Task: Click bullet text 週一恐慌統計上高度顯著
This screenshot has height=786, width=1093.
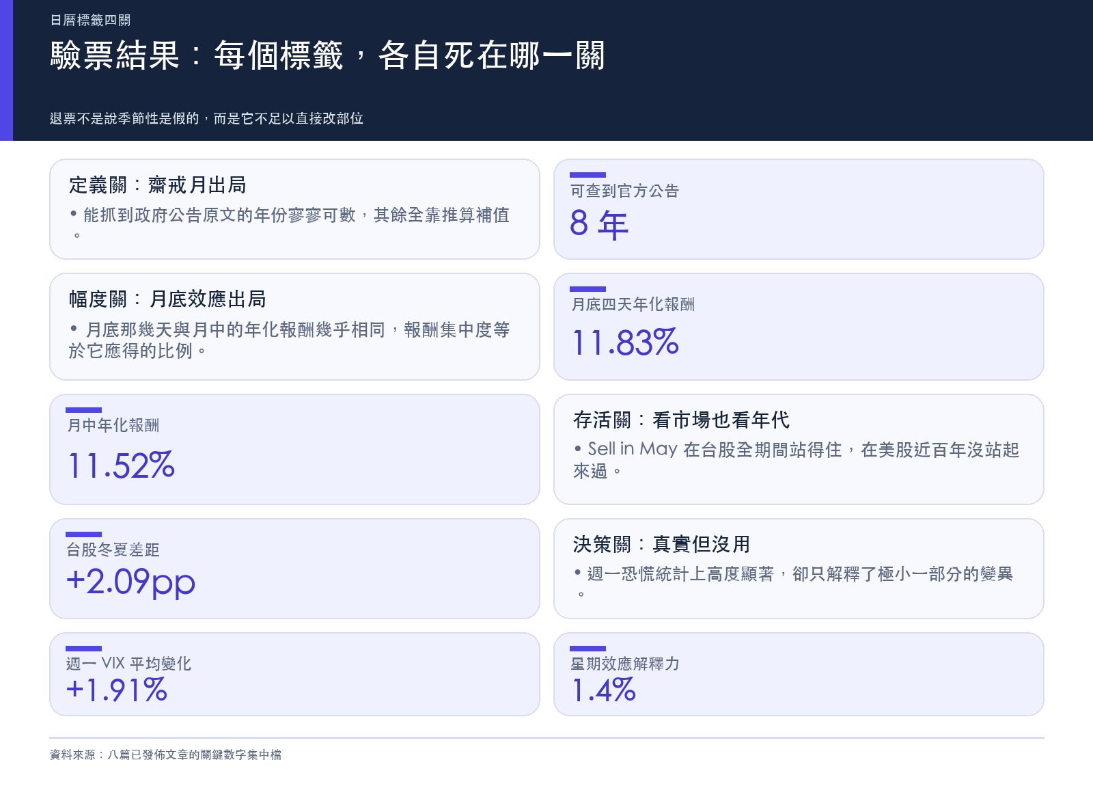Action: coord(793,584)
